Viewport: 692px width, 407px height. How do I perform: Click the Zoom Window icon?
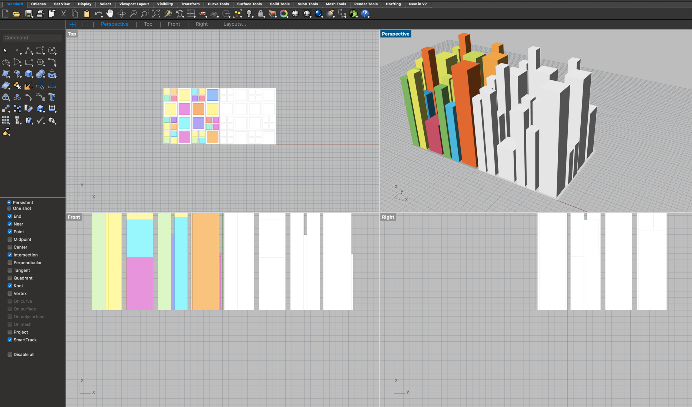pyautogui.click(x=145, y=14)
